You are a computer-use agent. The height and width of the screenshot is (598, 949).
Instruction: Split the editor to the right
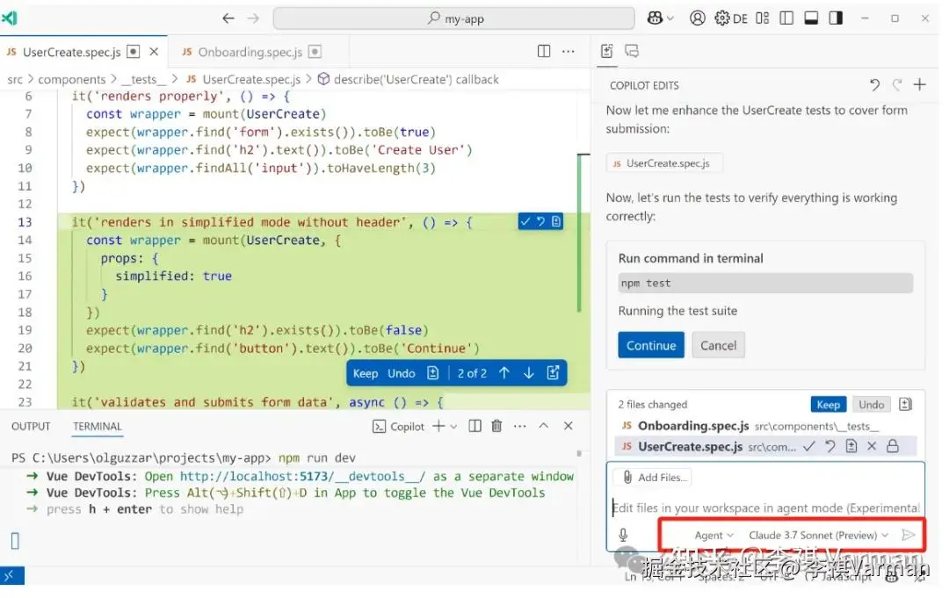click(x=544, y=52)
